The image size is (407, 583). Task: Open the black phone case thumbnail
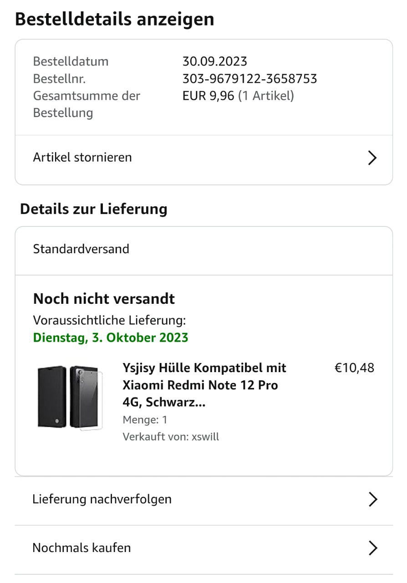point(71,397)
